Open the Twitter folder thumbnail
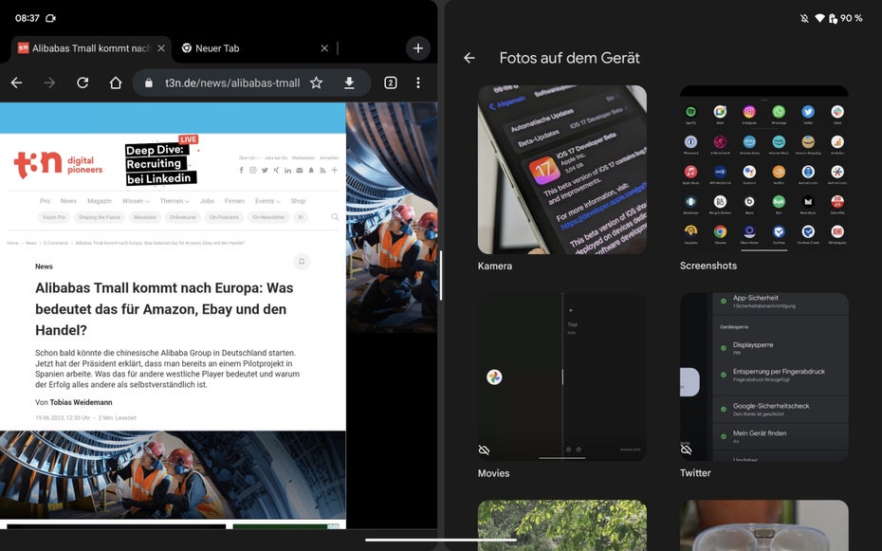Image resolution: width=882 pixels, height=551 pixels. [763, 377]
